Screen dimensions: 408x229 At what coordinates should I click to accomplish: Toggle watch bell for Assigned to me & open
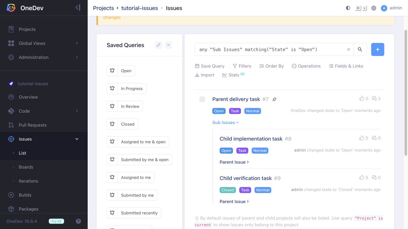[112, 142]
